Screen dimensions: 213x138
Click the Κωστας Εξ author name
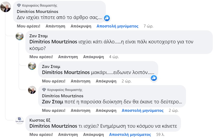(x=40, y=120)
